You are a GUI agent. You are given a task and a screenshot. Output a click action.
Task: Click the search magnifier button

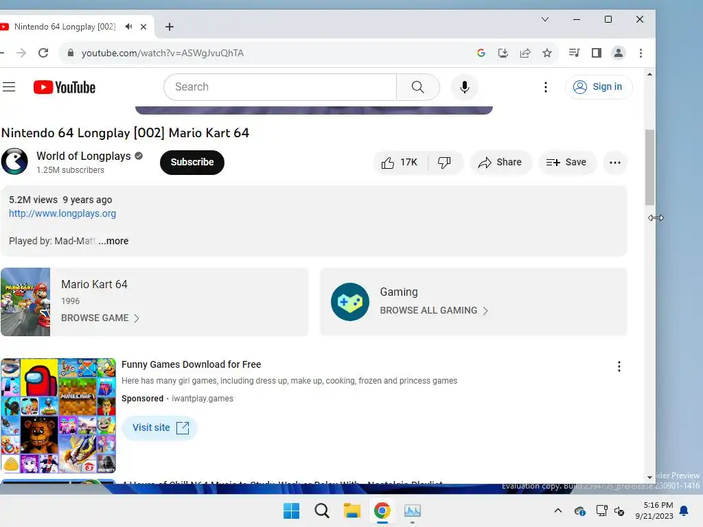[x=418, y=87]
